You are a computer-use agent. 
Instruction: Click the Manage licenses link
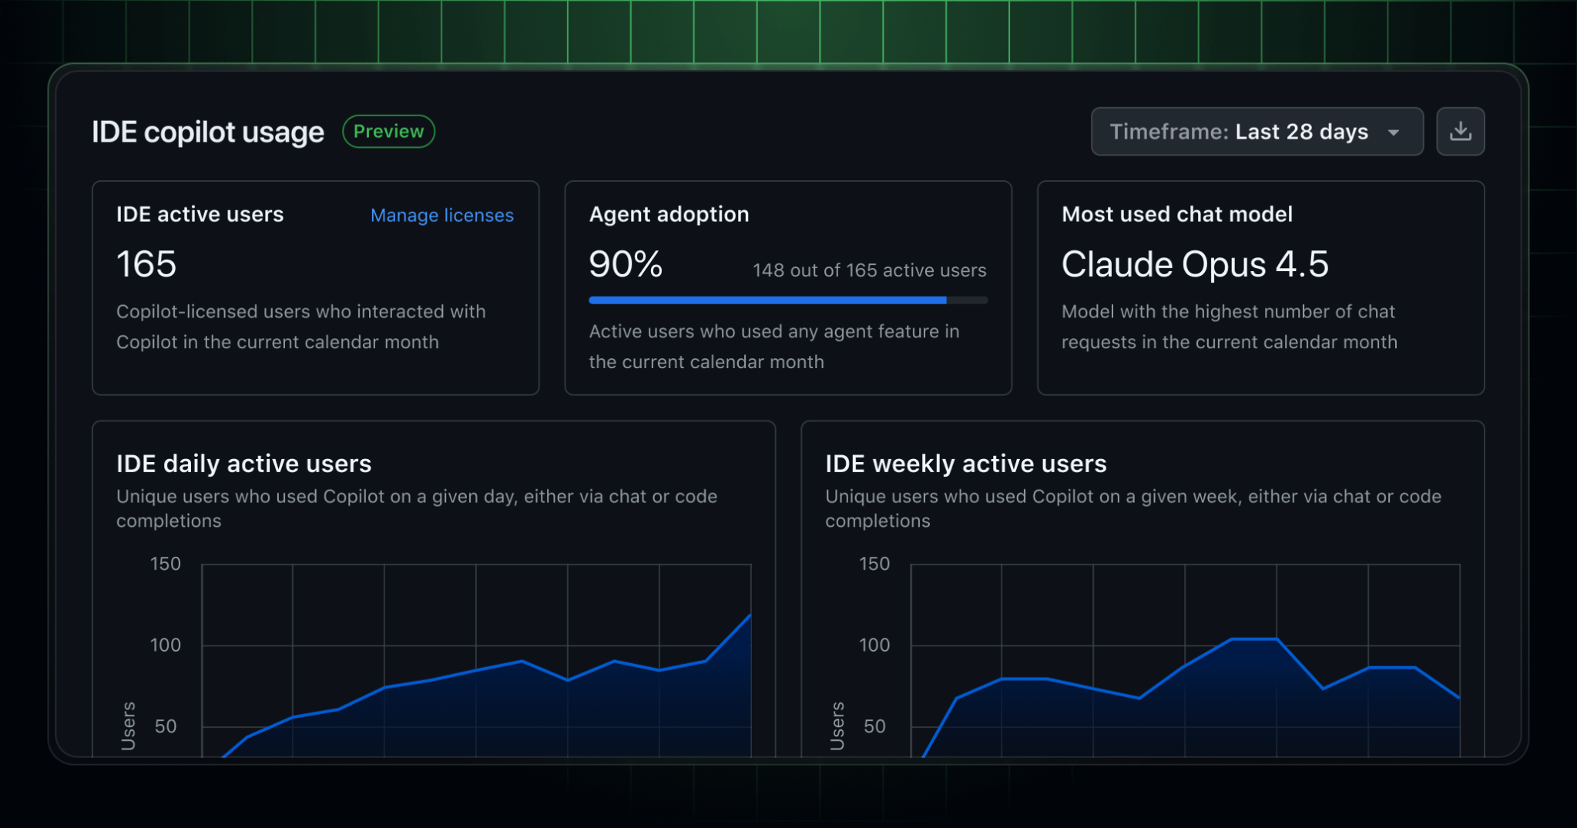441,215
